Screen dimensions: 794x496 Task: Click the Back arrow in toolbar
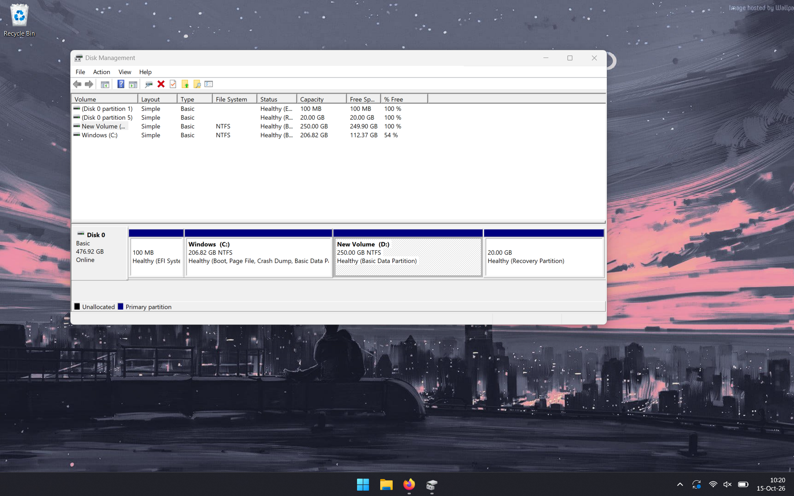77,84
